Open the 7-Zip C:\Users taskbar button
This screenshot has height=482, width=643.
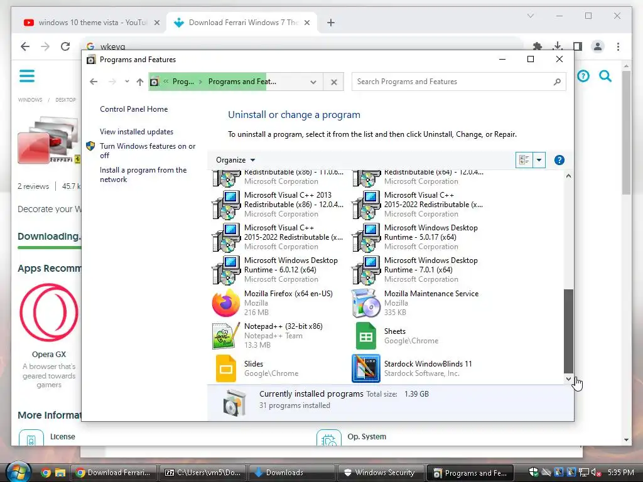pos(203,473)
